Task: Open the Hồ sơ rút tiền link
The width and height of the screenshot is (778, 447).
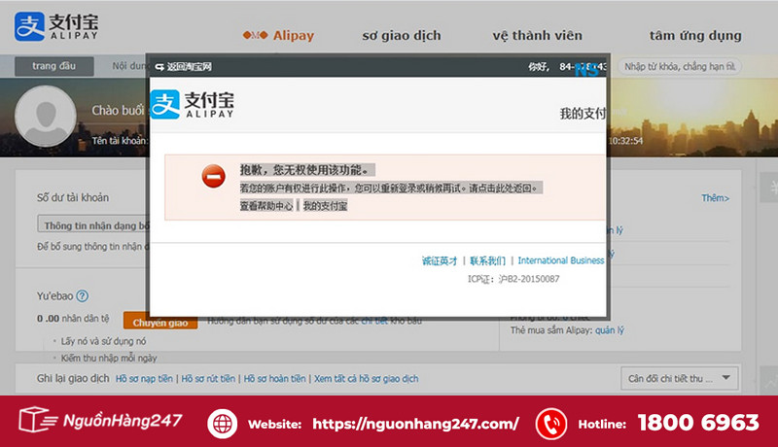Action: point(208,379)
